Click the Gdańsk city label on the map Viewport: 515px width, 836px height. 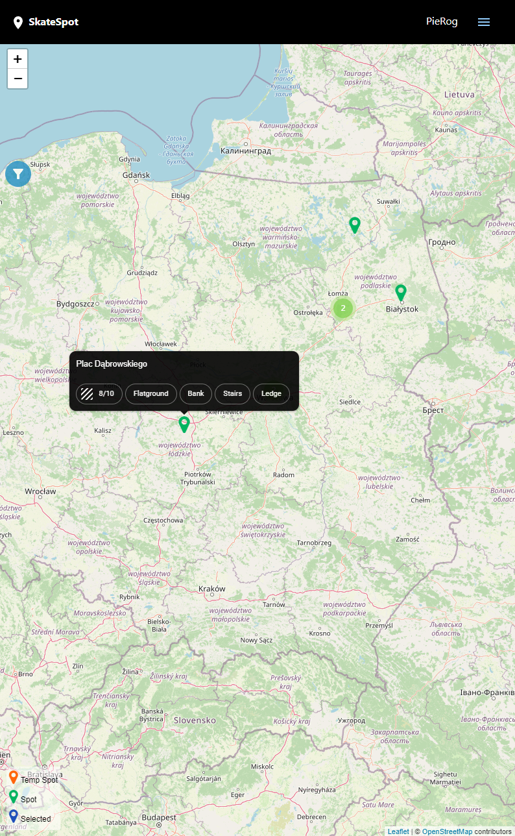click(136, 175)
